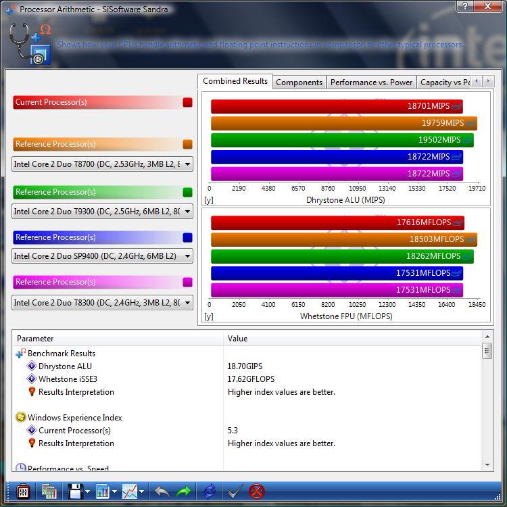The height and width of the screenshot is (507, 507).
Task: Click the orange reference processor color square
Action: tap(187, 144)
